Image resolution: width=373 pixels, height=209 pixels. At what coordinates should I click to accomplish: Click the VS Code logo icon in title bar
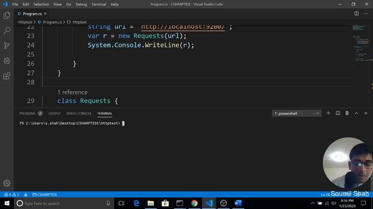(x=5, y=4)
